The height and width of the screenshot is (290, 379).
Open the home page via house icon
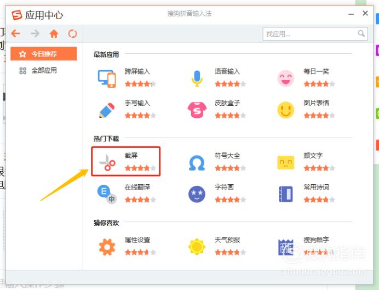pos(54,33)
